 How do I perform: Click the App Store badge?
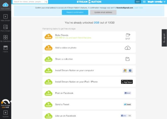[127, 82]
